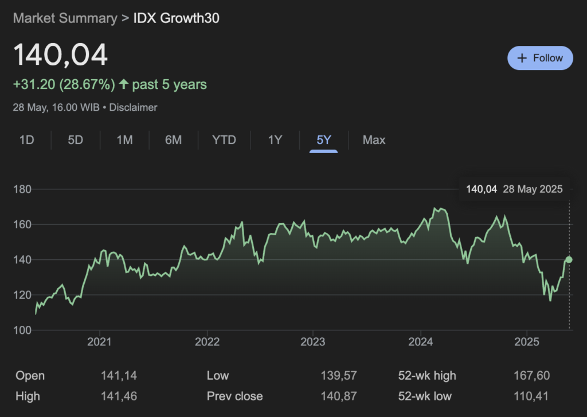The height and width of the screenshot is (417, 587).
Task: Click the 2022 x-axis label
Action: (x=207, y=342)
